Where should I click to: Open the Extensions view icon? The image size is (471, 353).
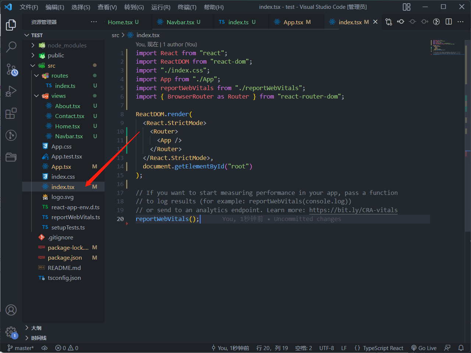[x=11, y=113]
